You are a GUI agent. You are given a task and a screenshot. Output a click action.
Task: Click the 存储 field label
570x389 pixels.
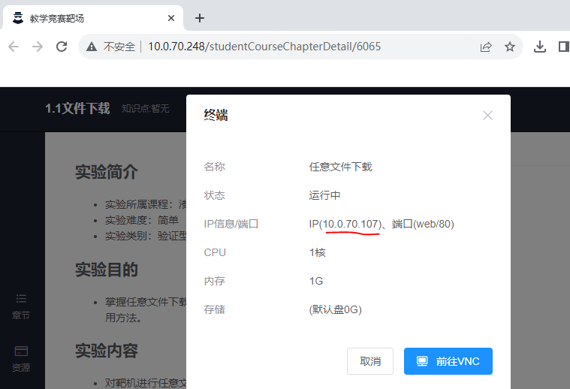pyautogui.click(x=215, y=309)
